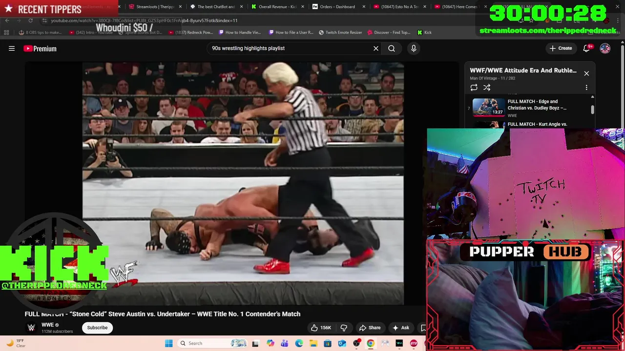Open the Kick bookmark
The image size is (625, 351).
(x=424, y=33)
